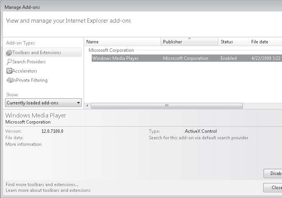Select the Toolbars and Extensions gear icon
The image size is (282, 198).
coord(9,53)
